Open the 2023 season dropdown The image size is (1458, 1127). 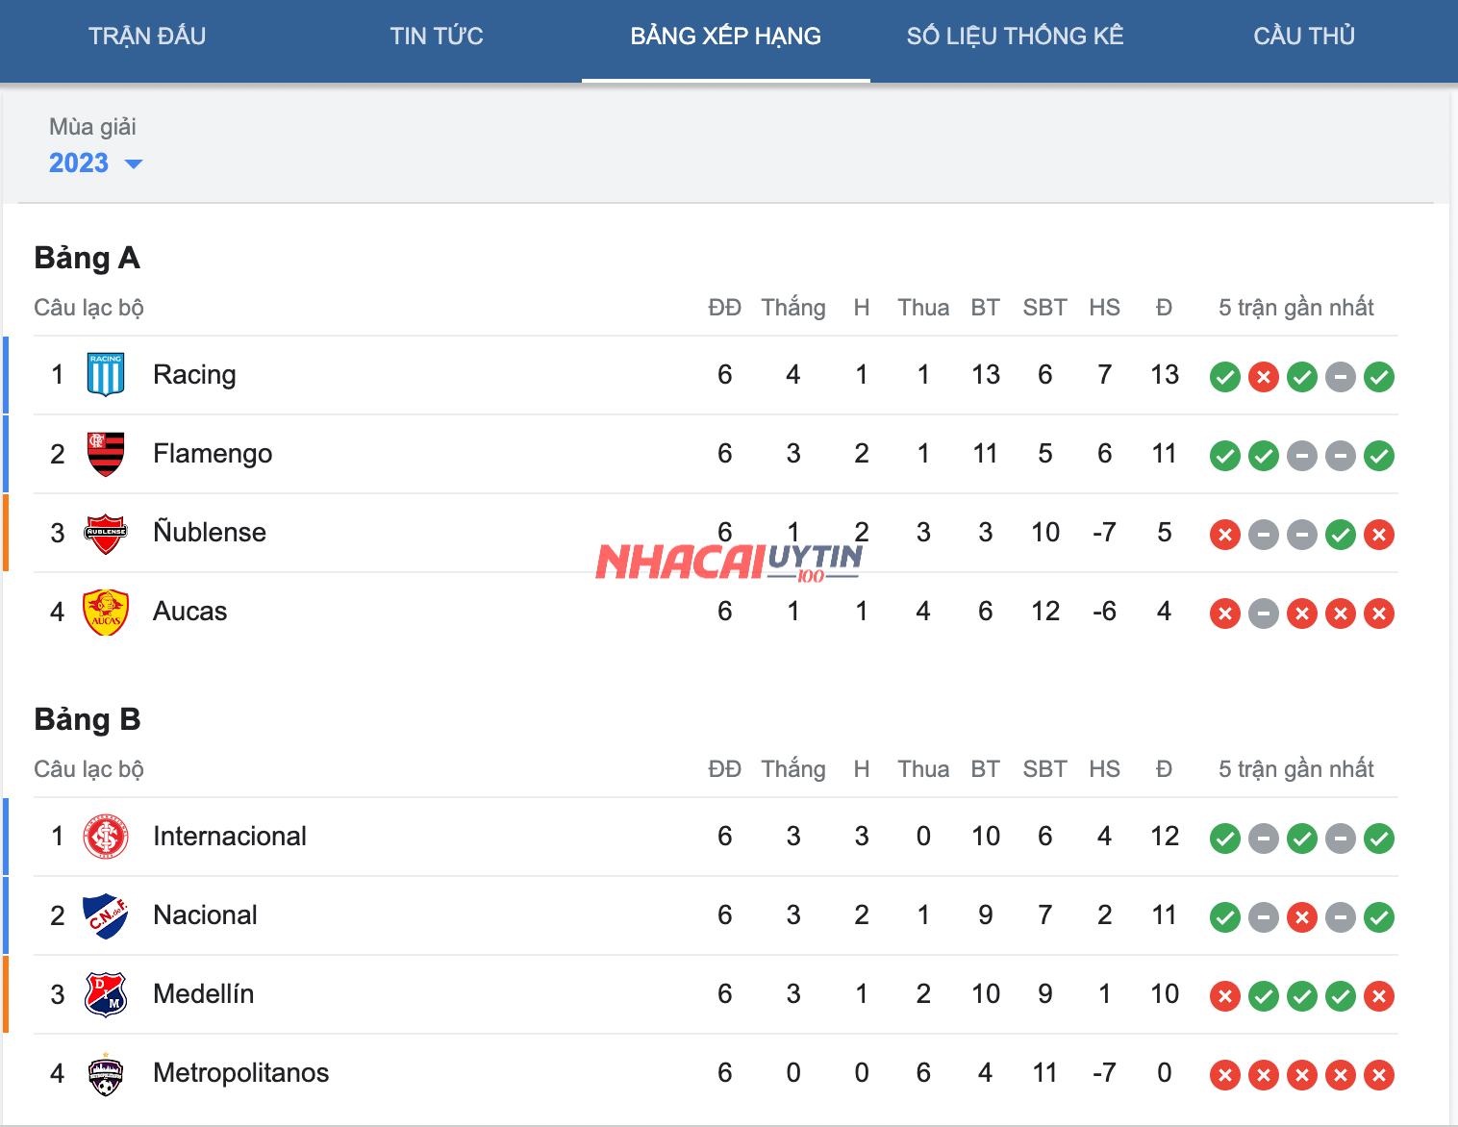[80, 163]
